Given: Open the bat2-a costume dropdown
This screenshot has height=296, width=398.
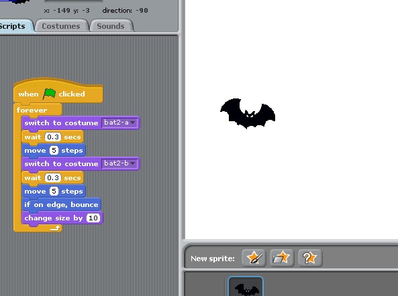Looking at the screenshot, I should point(119,123).
